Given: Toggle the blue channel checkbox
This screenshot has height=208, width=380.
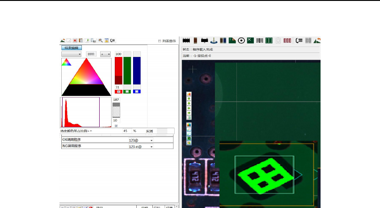Looking at the screenshot, I should click(x=137, y=92).
